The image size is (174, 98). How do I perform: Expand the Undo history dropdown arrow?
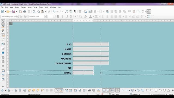pyautogui.click(x=57, y=11)
